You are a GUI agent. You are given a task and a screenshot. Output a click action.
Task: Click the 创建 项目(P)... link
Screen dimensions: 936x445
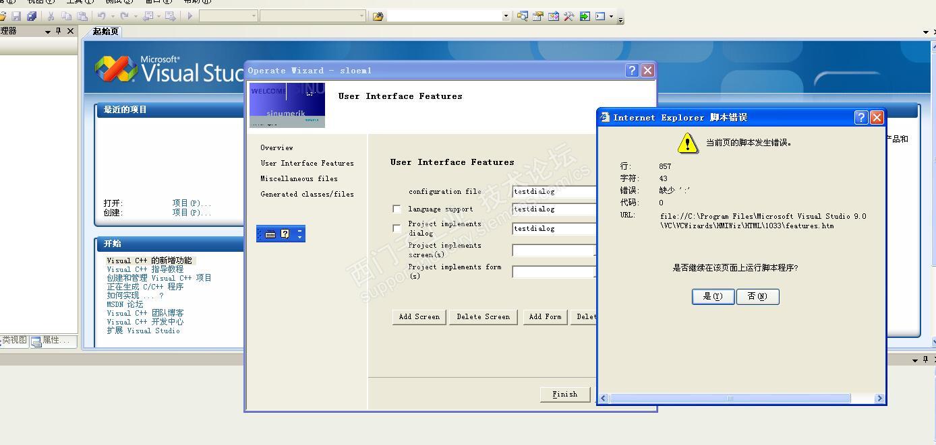click(x=192, y=212)
